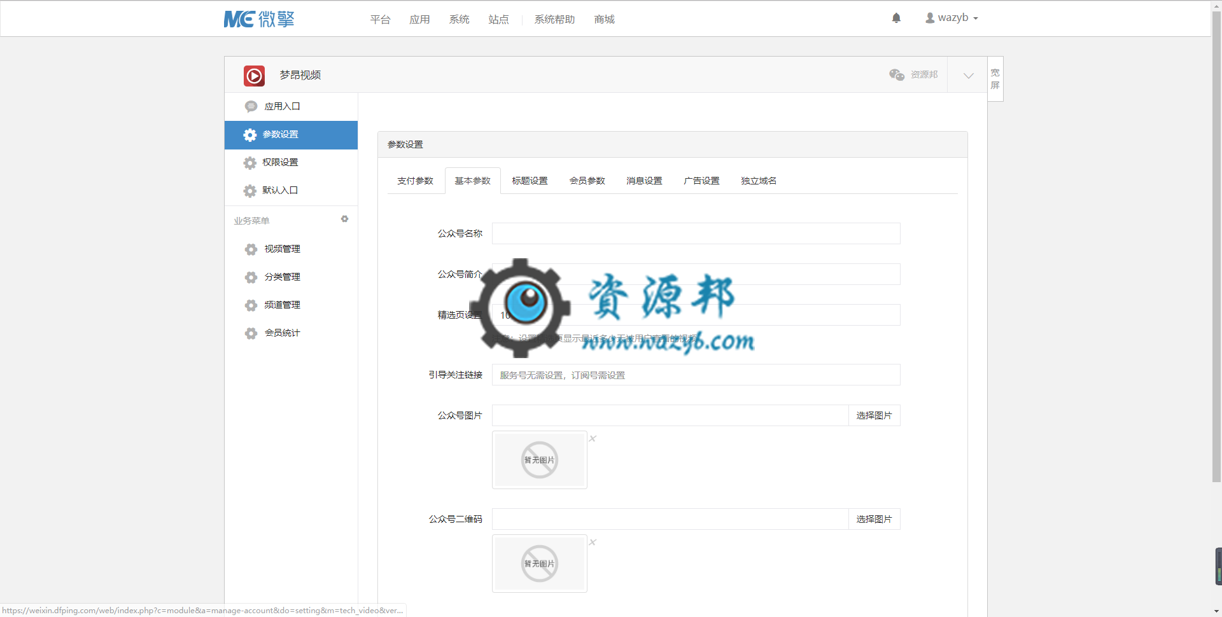1222x617 pixels.
Task: Click the 频道管理 gear icon
Action: click(x=251, y=305)
